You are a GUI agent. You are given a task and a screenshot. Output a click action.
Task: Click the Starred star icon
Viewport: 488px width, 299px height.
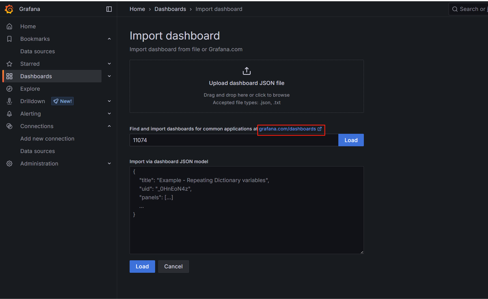pyautogui.click(x=9, y=64)
